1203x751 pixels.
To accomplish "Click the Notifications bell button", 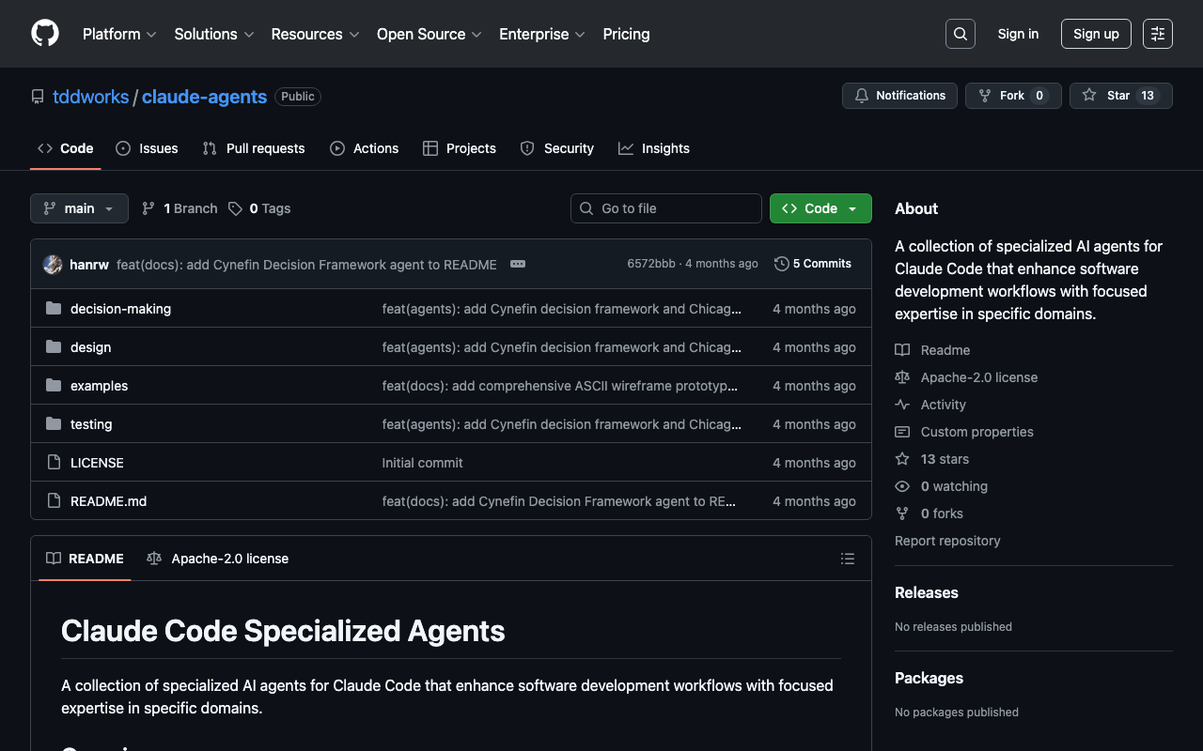I will coord(899,96).
